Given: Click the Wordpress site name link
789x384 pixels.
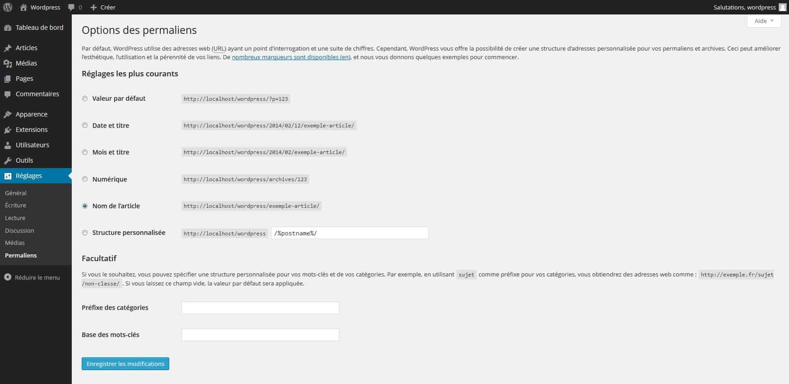Looking at the screenshot, I should [x=45, y=7].
